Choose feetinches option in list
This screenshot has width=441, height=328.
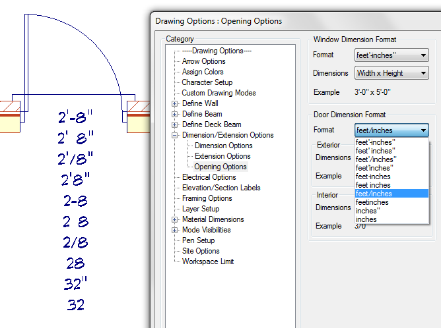[391, 202]
